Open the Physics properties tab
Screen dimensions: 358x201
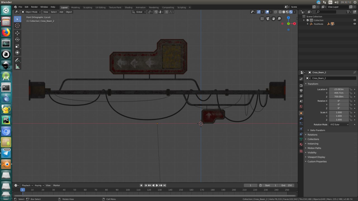(301, 129)
